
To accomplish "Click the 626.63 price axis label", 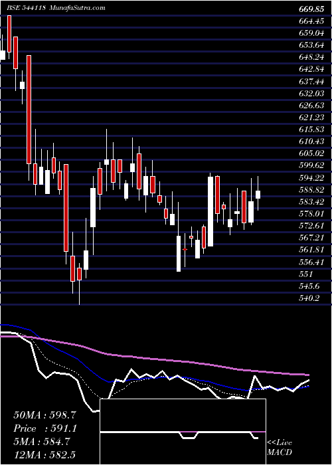I will (x=311, y=106).
